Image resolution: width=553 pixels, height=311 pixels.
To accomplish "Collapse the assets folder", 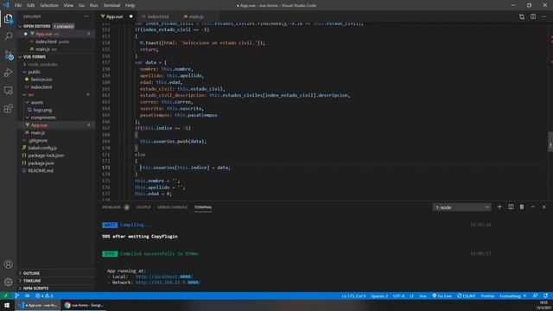I will [x=36, y=102].
